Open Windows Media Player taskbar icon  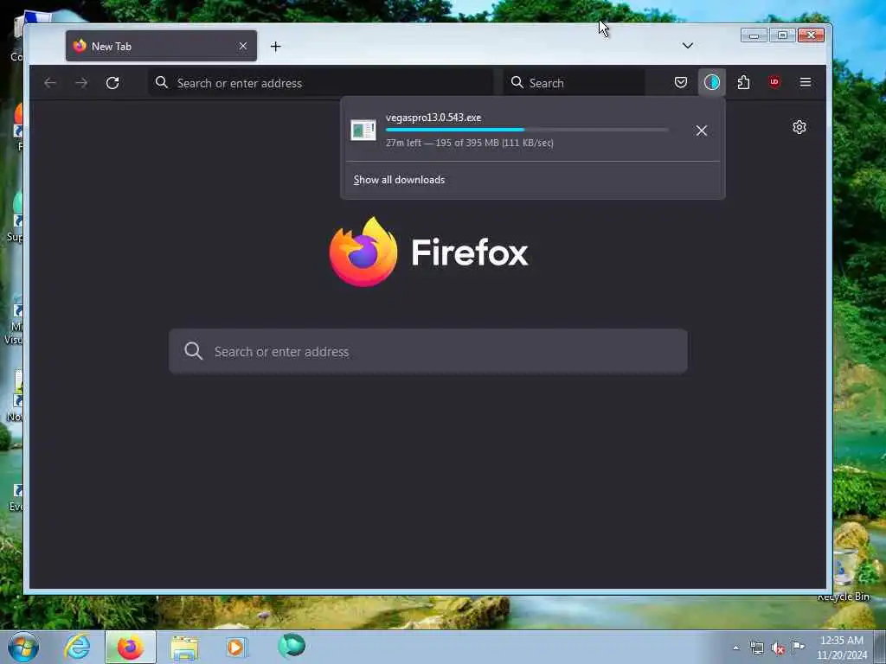(237, 647)
